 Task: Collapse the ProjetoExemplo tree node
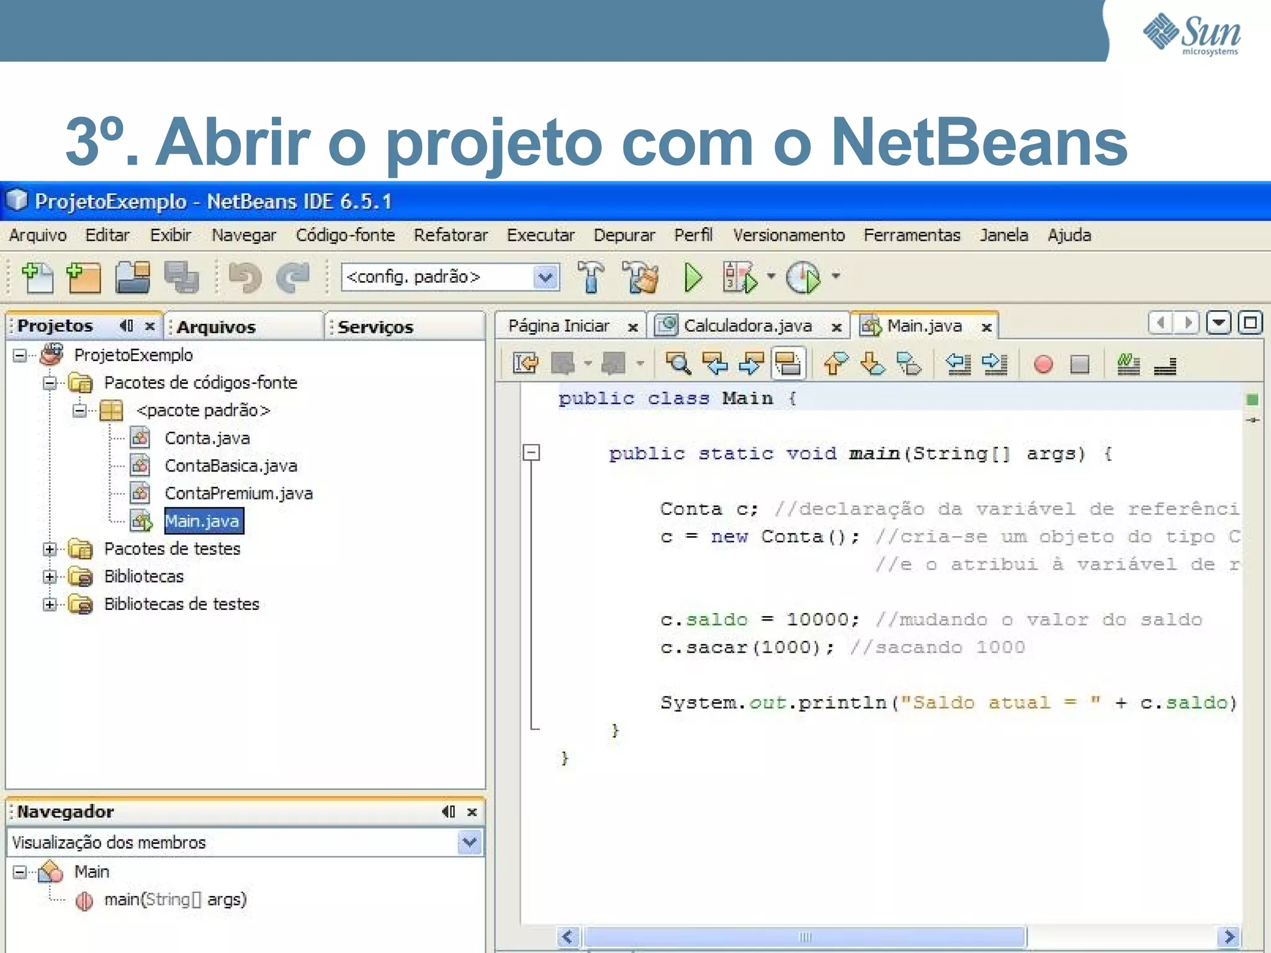pos(20,355)
